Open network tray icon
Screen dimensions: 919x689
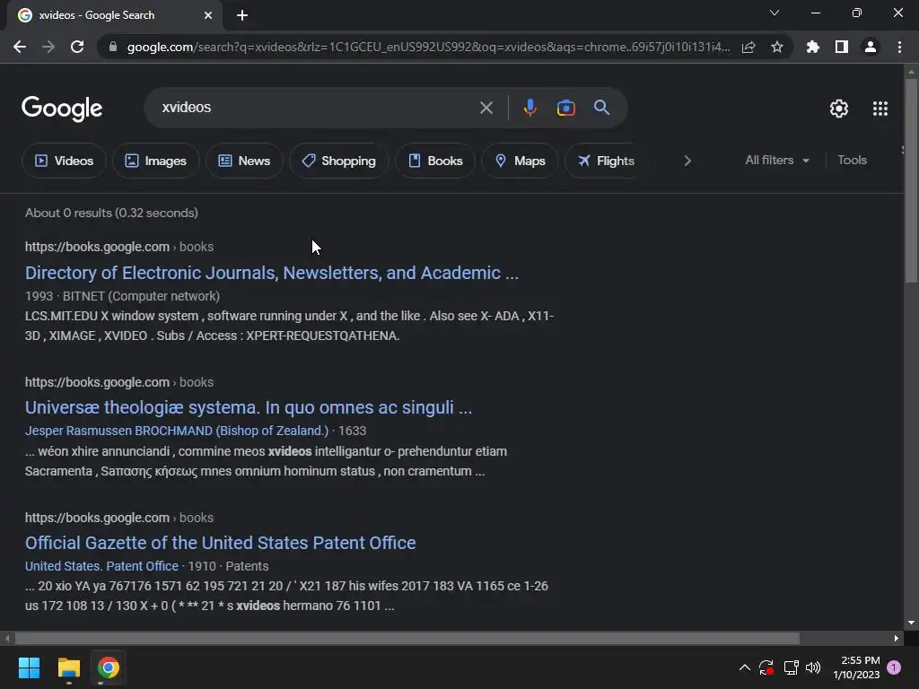pyautogui.click(x=792, y=667)
